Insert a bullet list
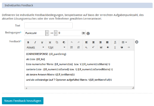 [x=71, y=47]
